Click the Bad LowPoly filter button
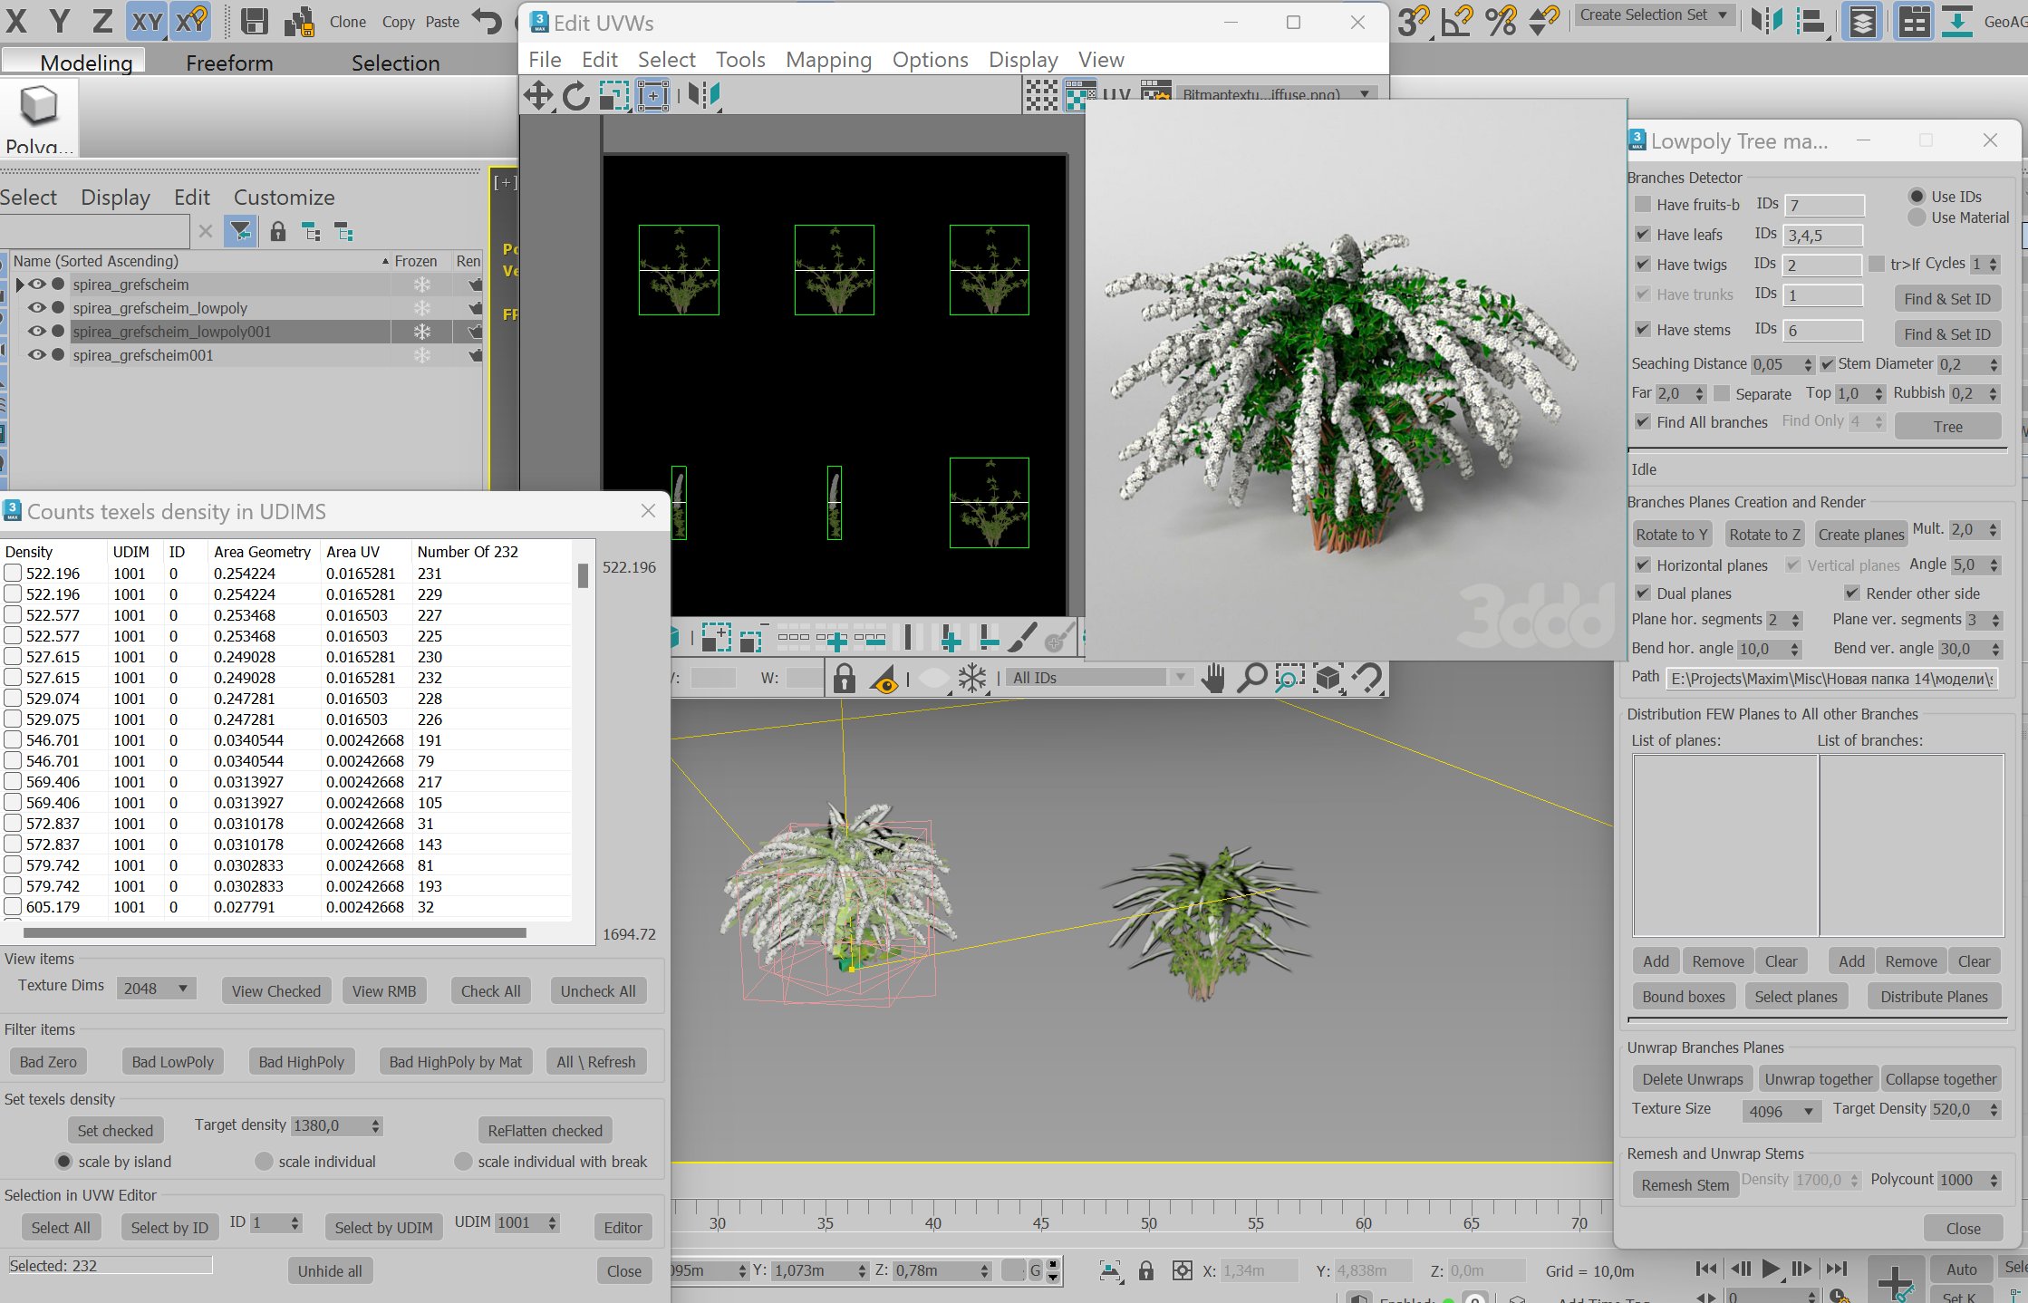 (172, 1061)
